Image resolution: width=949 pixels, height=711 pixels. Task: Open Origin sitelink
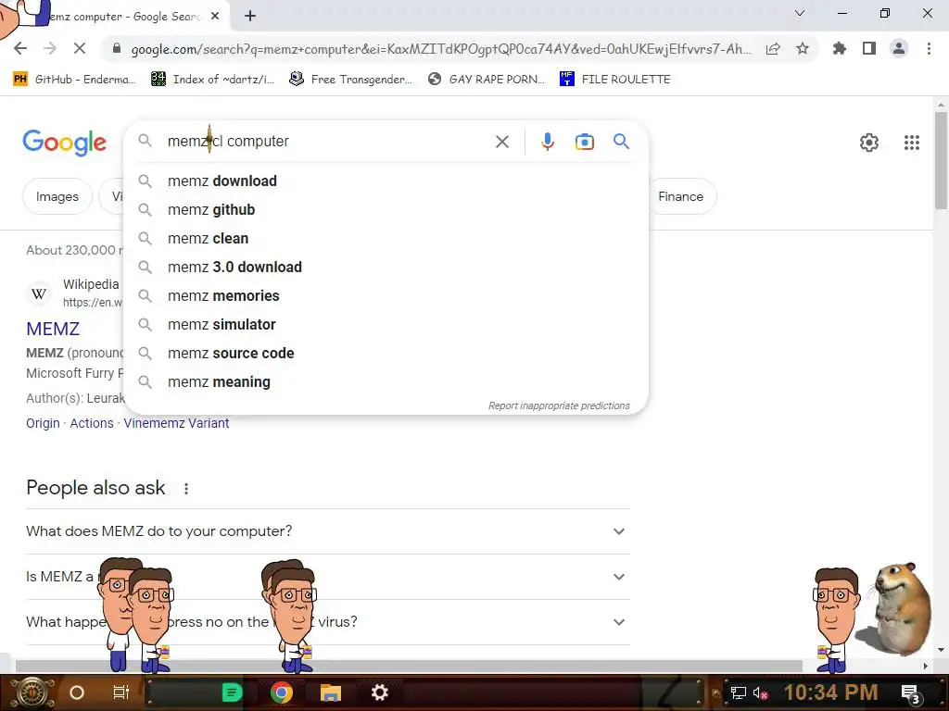coord(43,423)
